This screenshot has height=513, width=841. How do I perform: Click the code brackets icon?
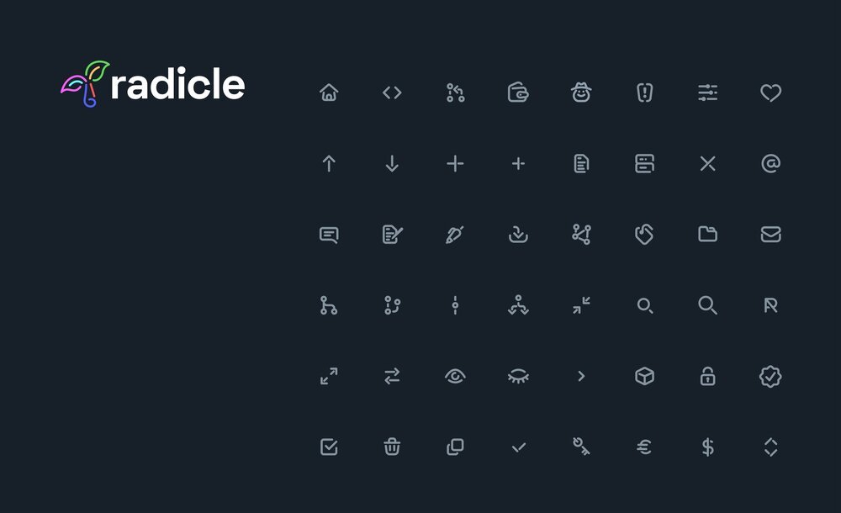(392, 93)
